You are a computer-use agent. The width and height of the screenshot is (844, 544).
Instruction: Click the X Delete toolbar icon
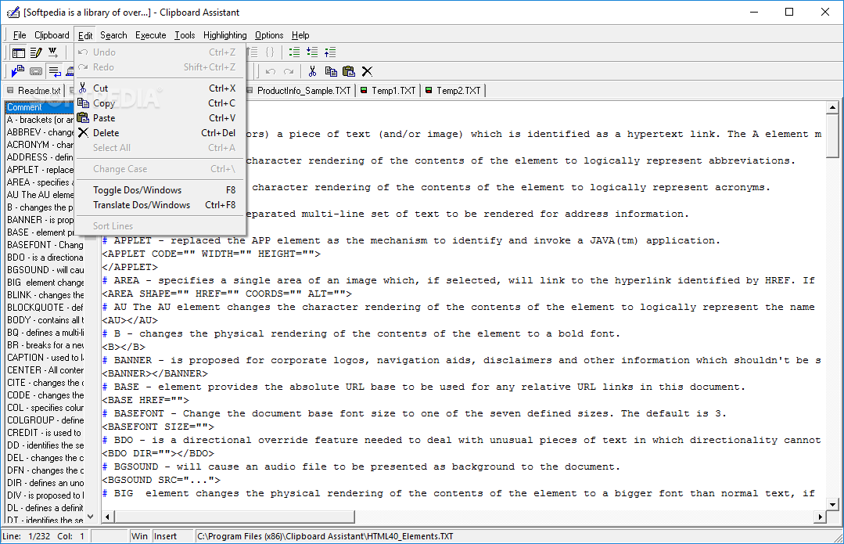[367, 71]
